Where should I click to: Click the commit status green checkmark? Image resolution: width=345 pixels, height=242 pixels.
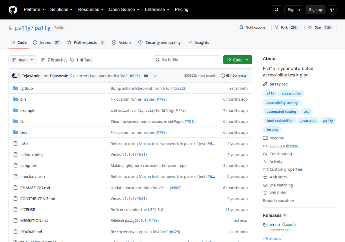point(155,76)
